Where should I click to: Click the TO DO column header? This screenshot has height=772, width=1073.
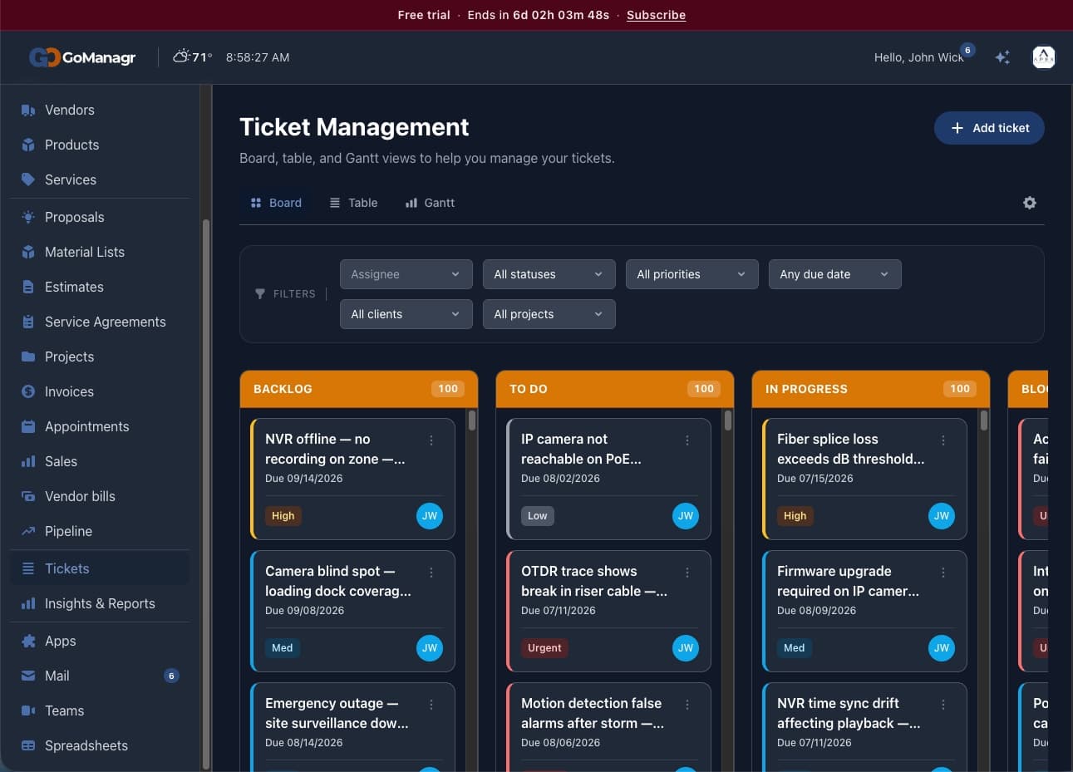[615, 389]
